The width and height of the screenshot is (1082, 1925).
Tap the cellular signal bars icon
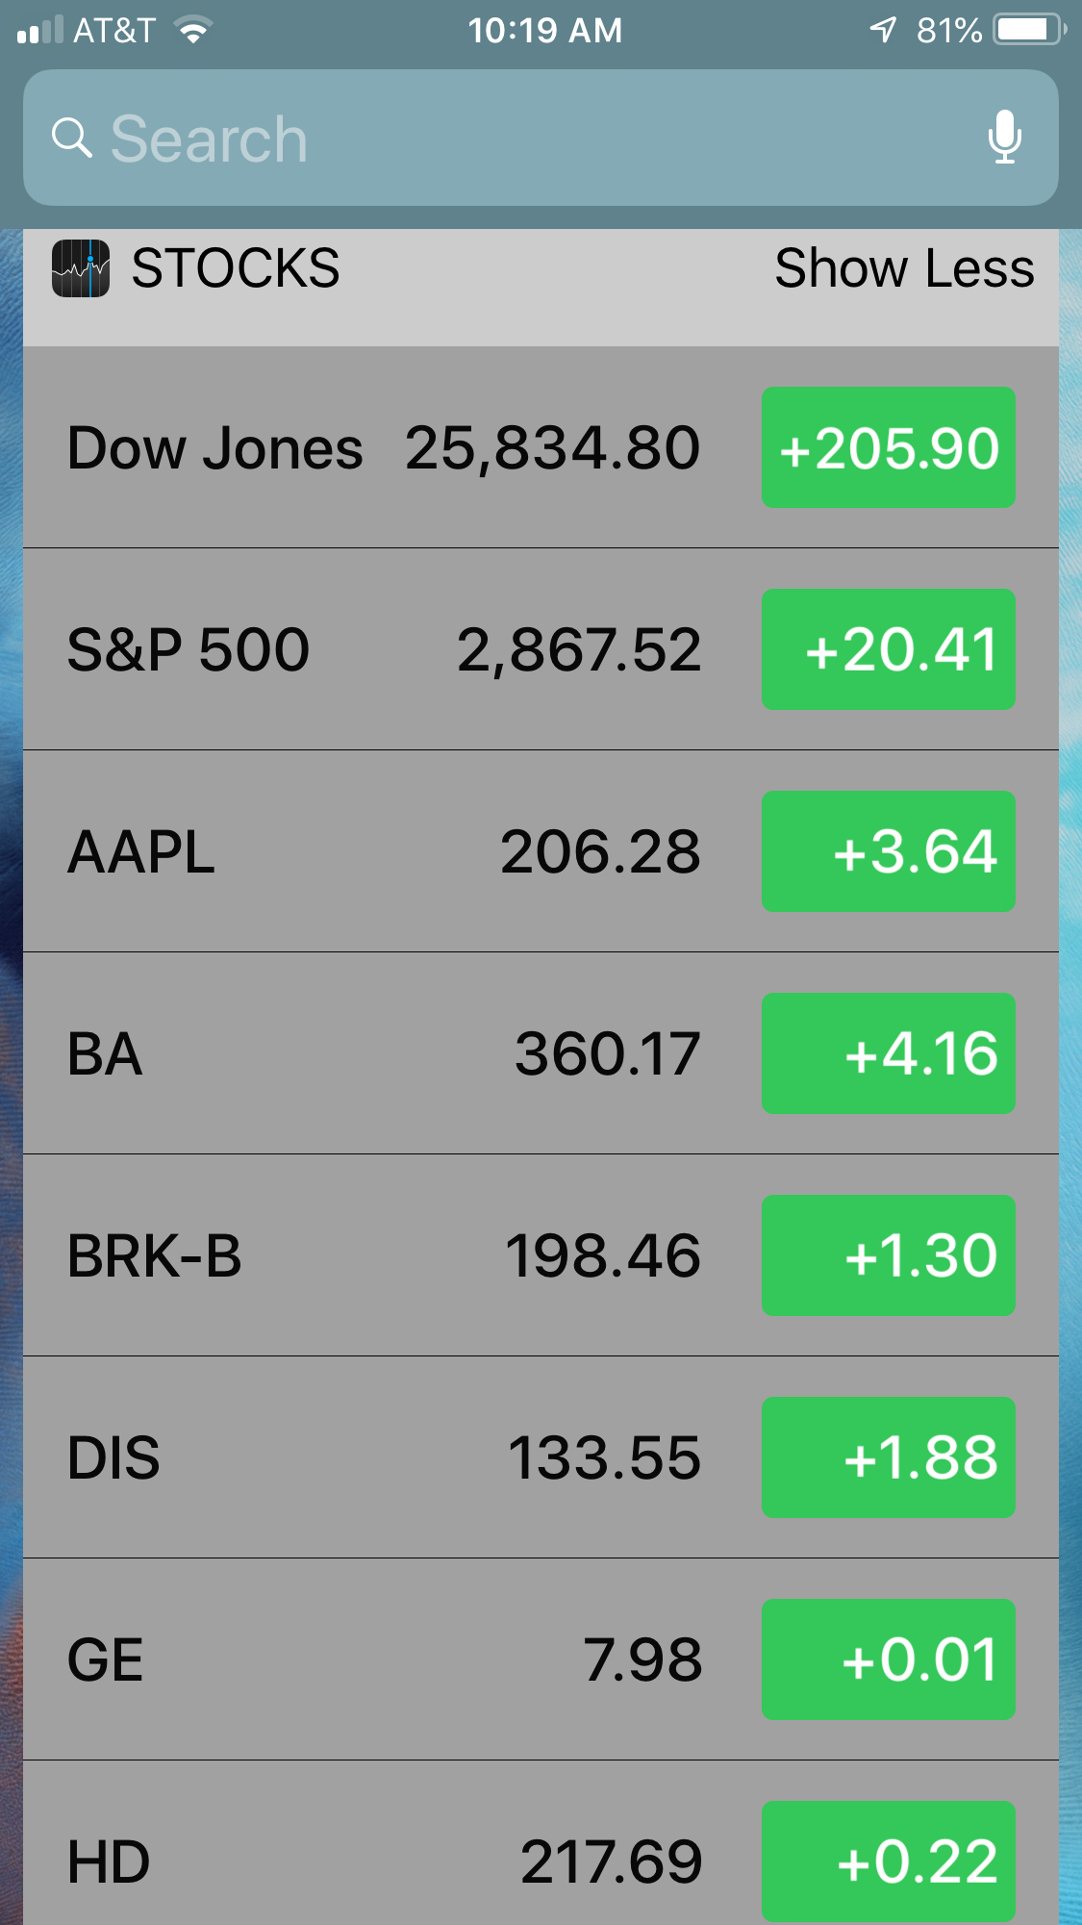[40, 30]
